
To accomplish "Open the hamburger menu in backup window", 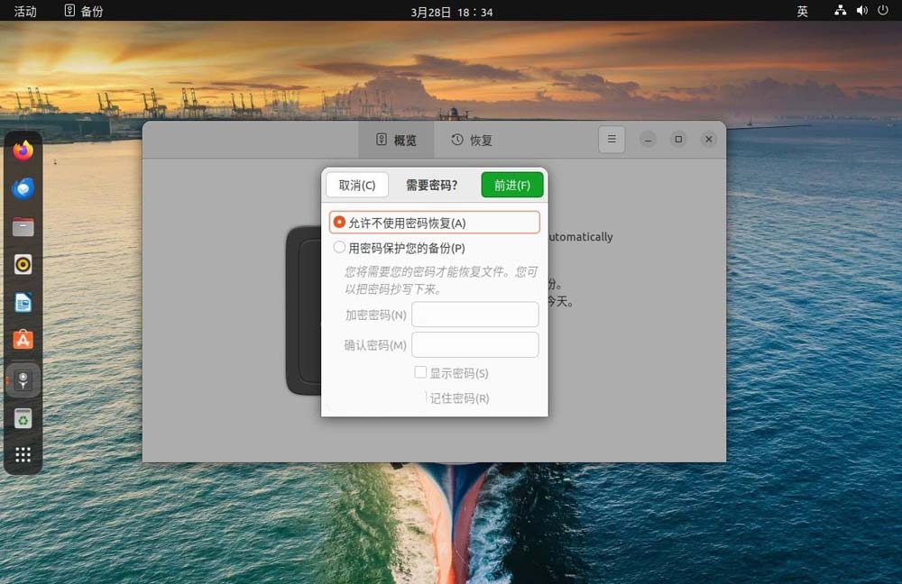I will click(612, 140).
